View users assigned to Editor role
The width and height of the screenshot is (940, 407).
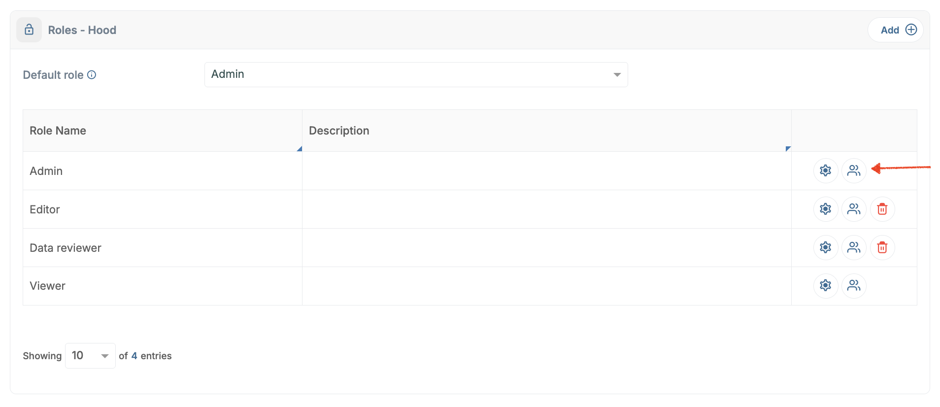pos(854,209)
